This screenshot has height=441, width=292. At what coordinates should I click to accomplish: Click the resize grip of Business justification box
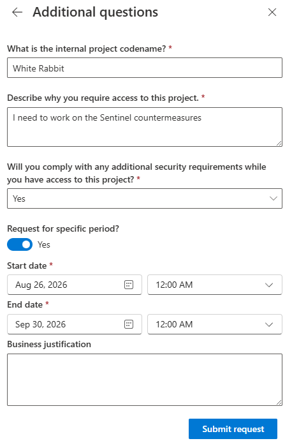pyautogui.click(x=279, y=402)
